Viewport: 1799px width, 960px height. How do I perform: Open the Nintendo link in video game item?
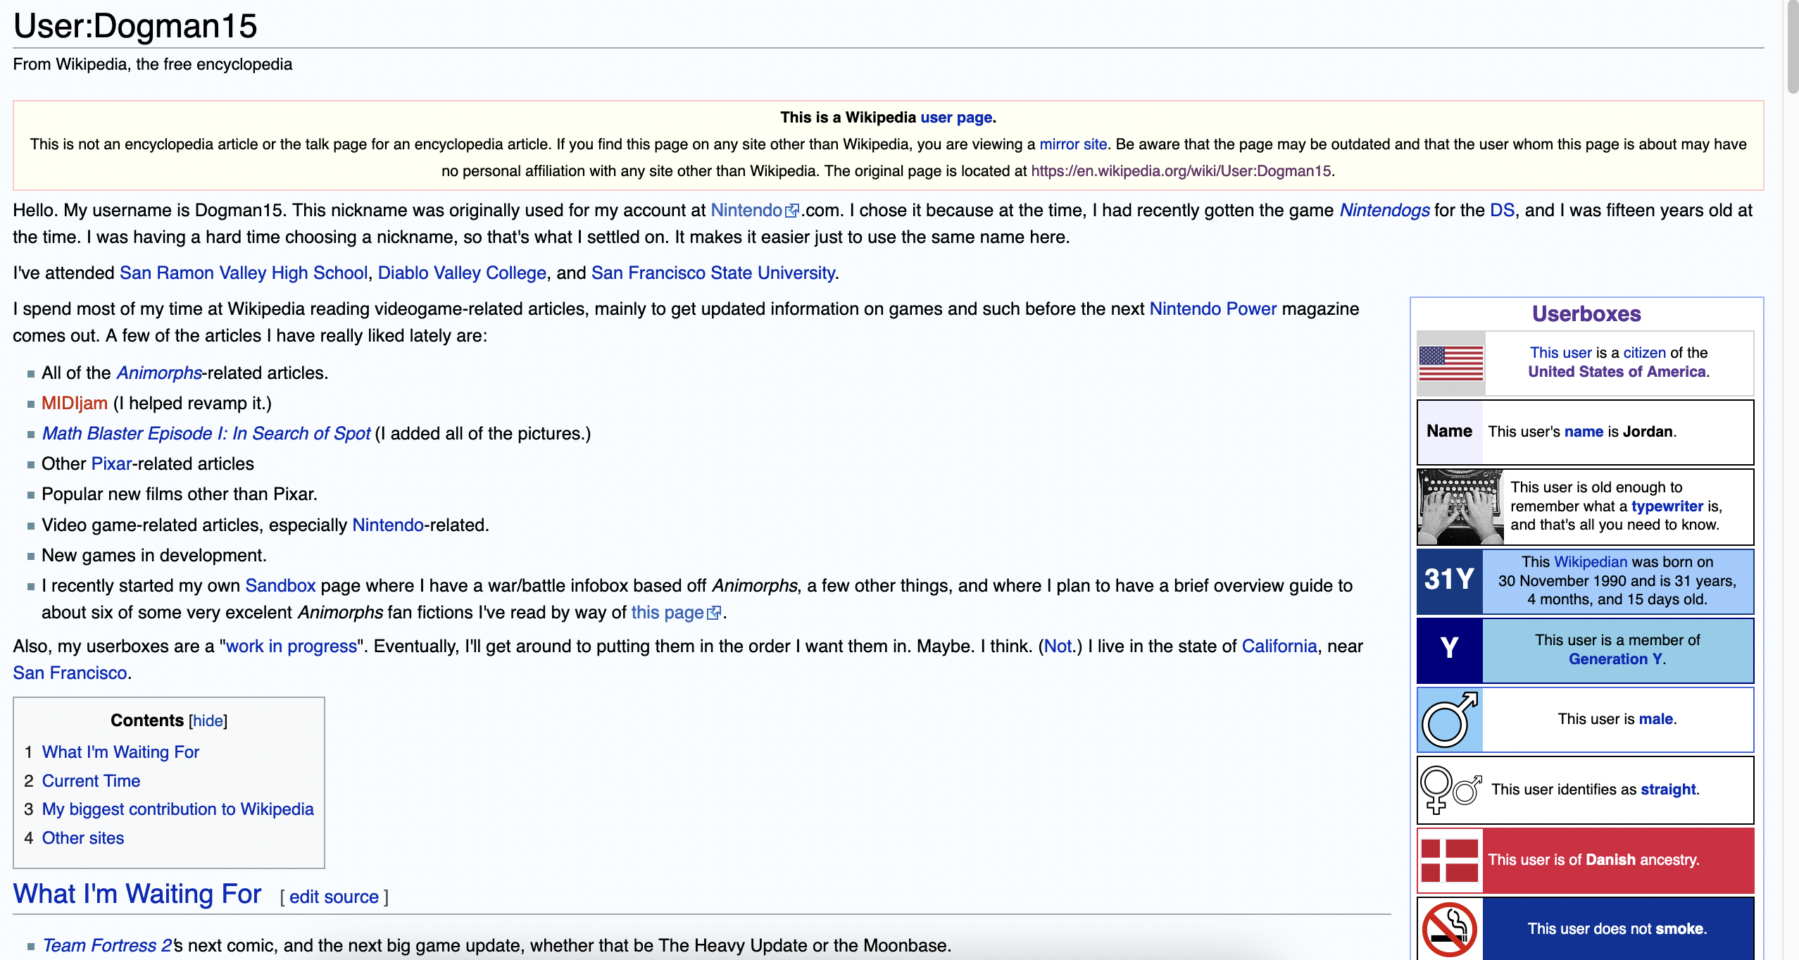(388, 525)
